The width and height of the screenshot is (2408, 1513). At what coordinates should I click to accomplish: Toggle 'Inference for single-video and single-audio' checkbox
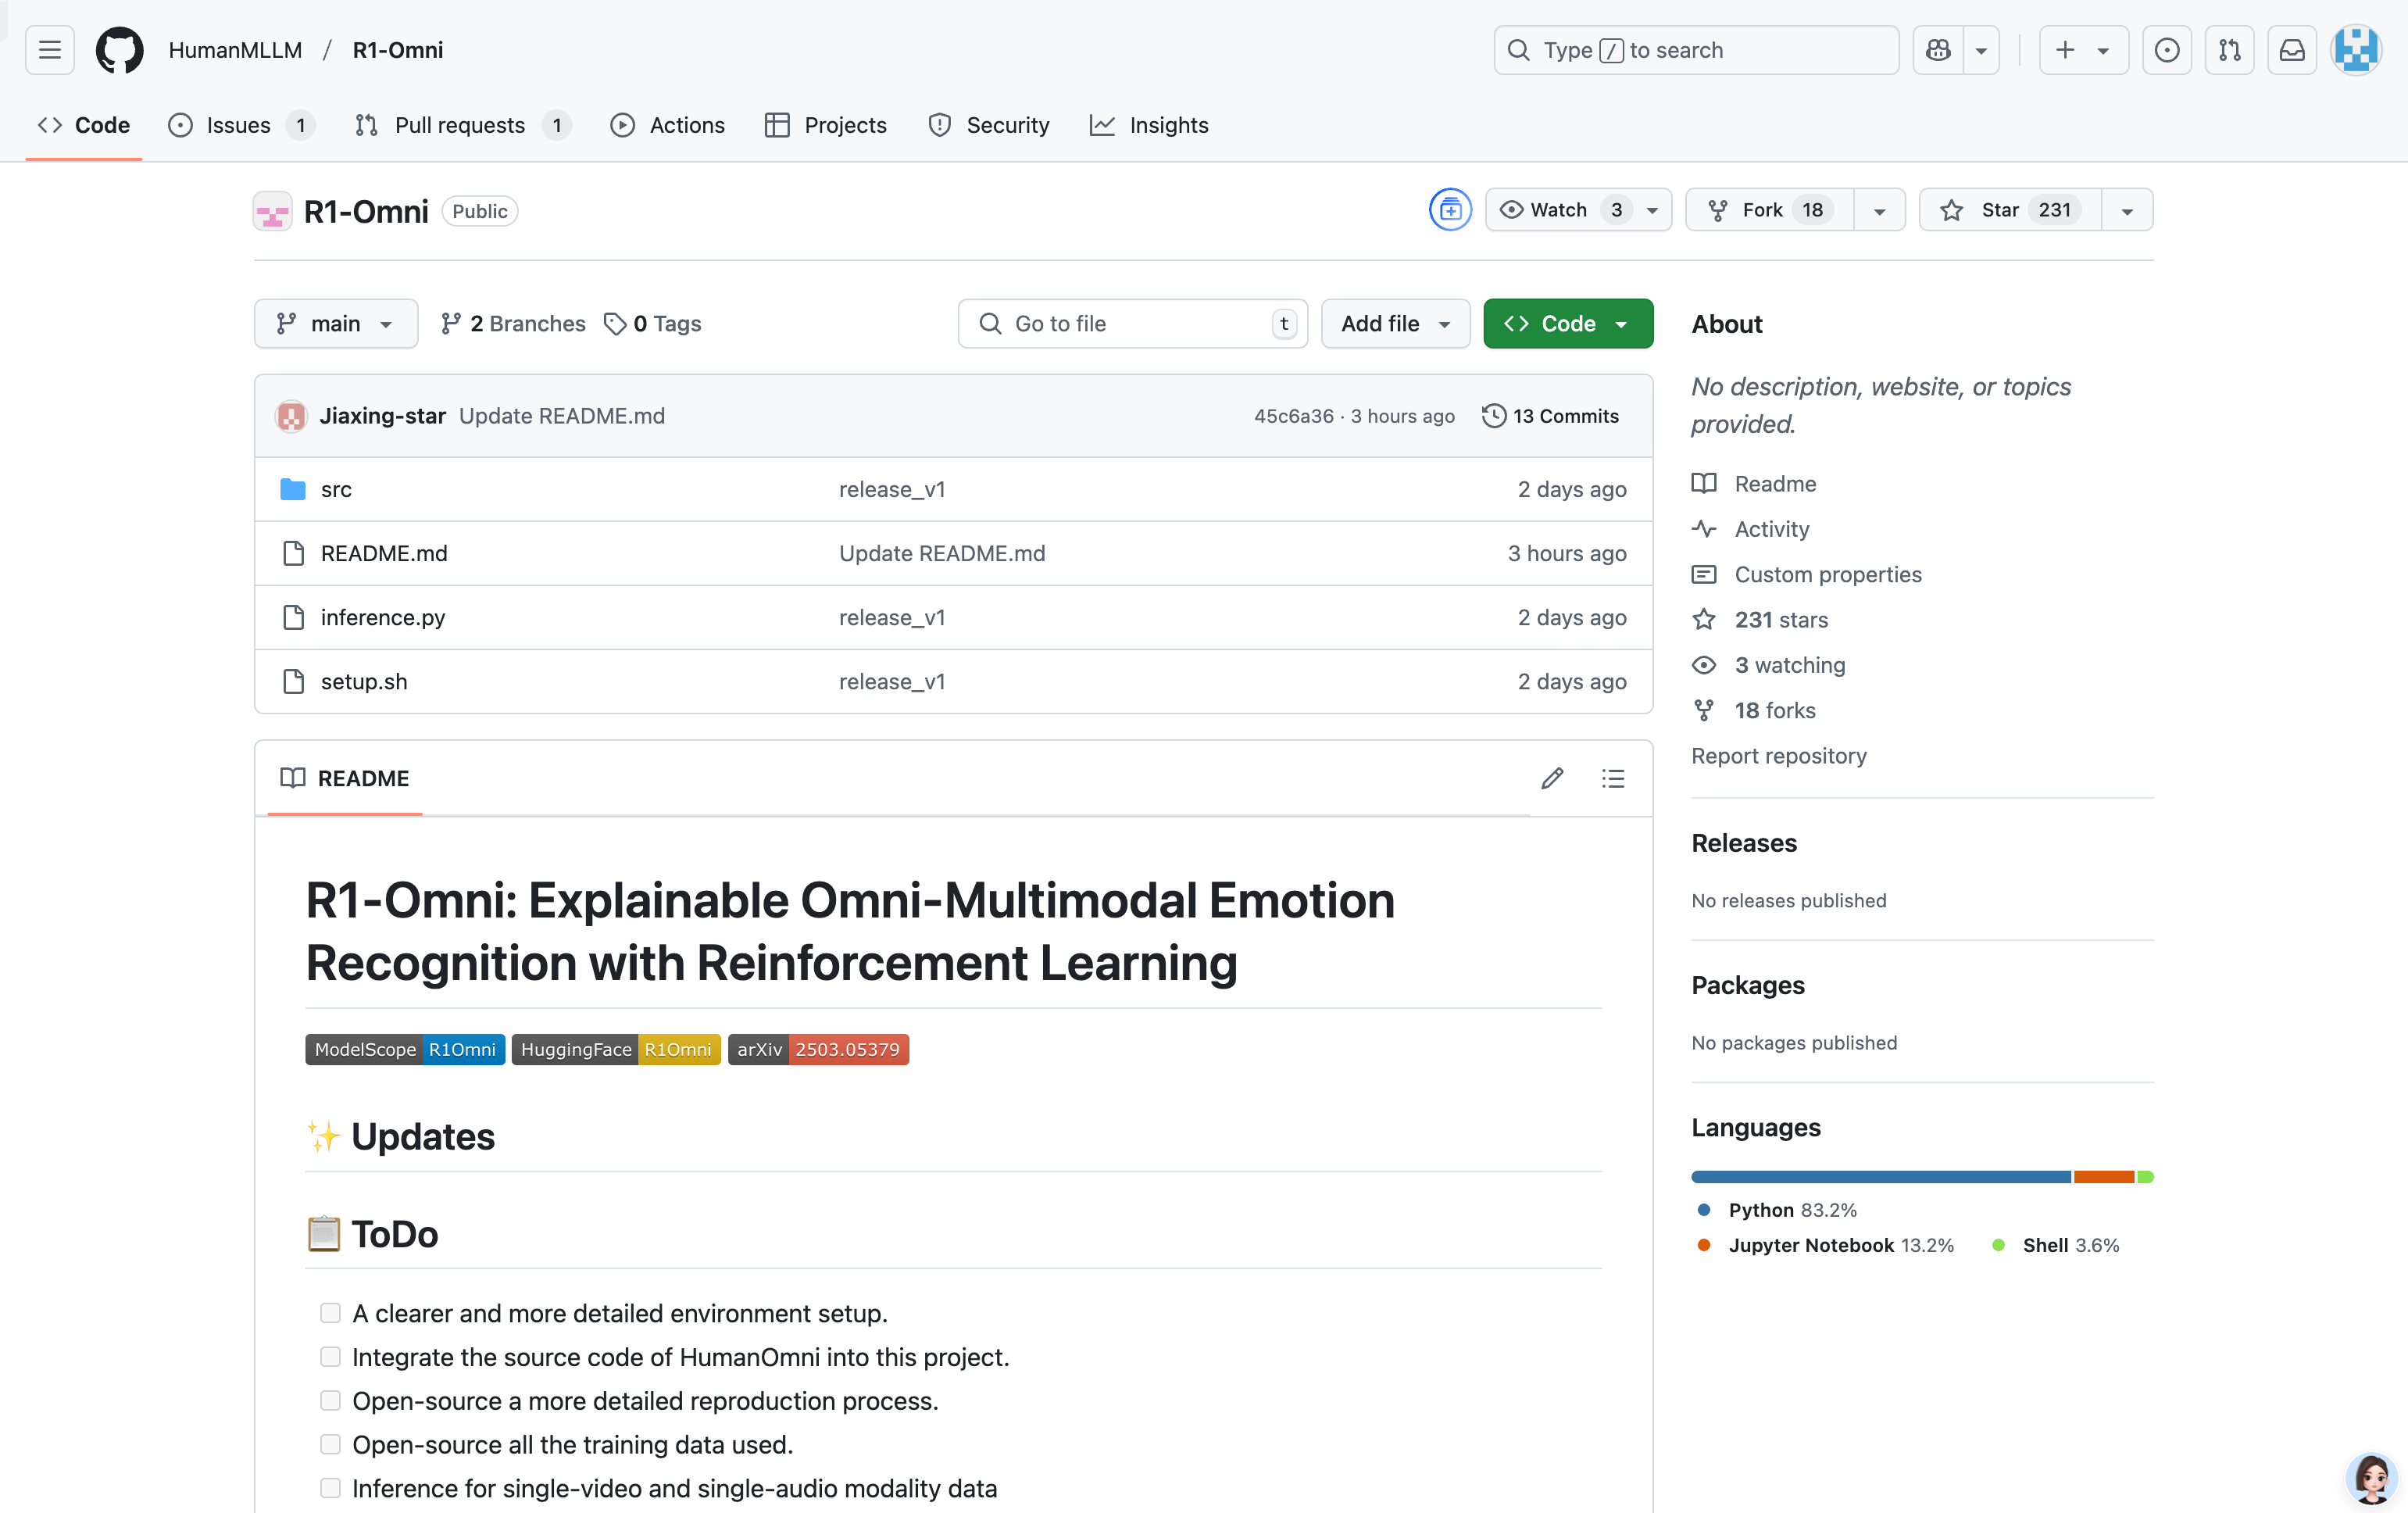[330, 1488]
